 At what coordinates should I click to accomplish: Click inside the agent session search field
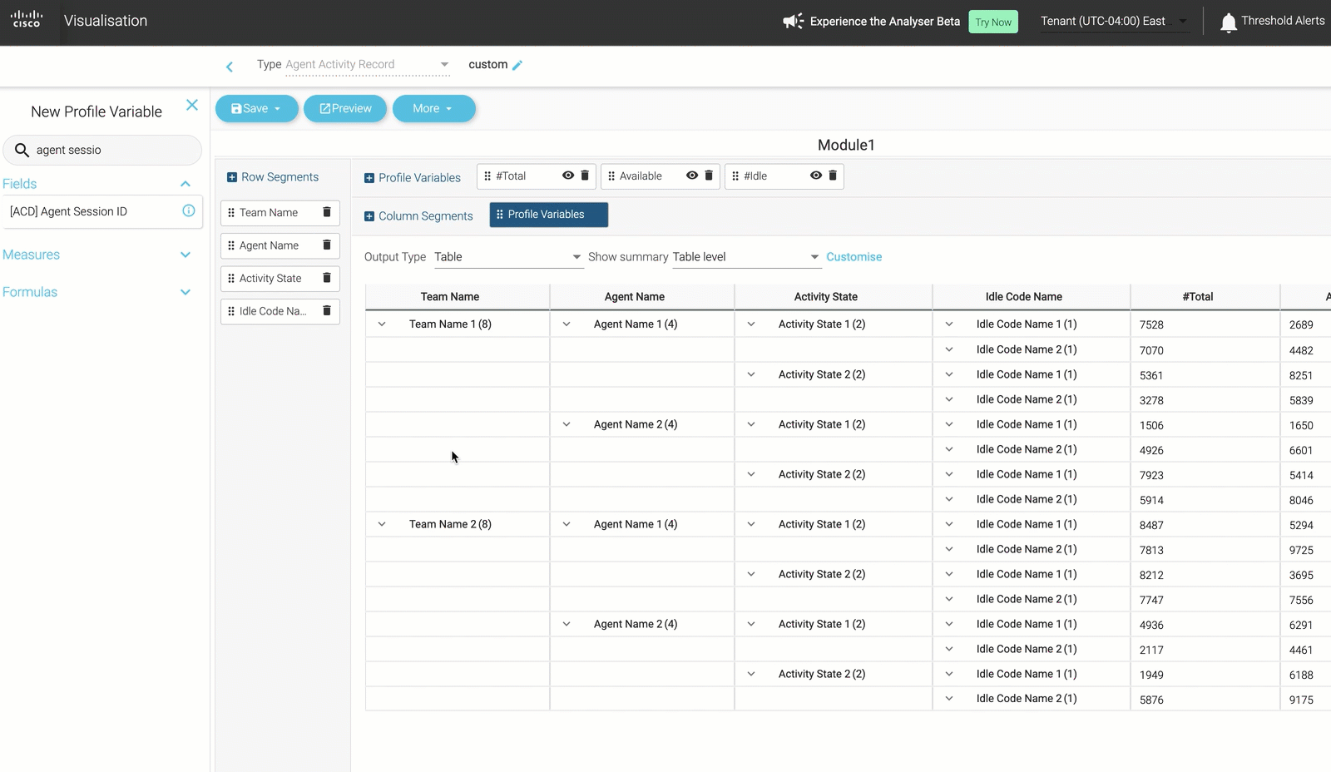tap(102, 150)
